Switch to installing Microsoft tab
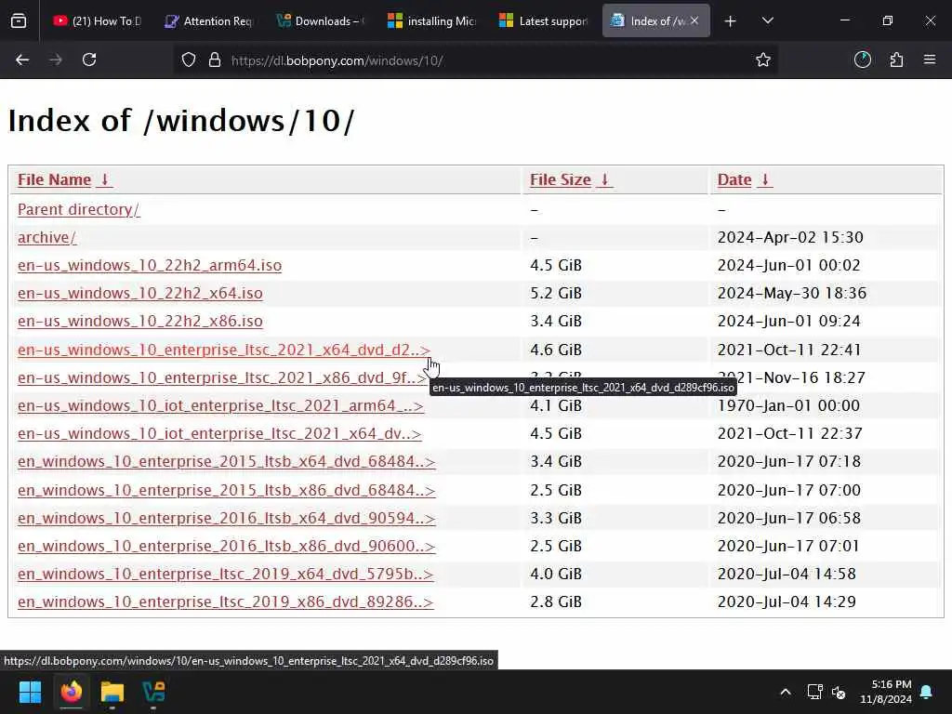 tap(431, 21)
